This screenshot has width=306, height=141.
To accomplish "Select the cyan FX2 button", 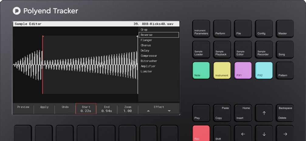I will (x=264, y=70).
